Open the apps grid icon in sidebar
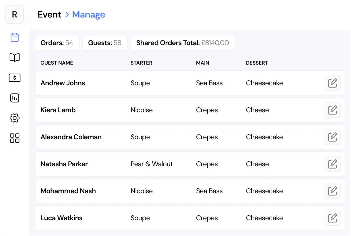This screenshot has width=351, height=236. click(15, 138)
